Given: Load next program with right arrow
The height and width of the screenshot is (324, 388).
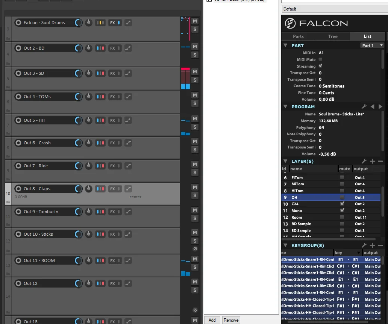Looking at the screenshot, I should click(x=380, y=107).
